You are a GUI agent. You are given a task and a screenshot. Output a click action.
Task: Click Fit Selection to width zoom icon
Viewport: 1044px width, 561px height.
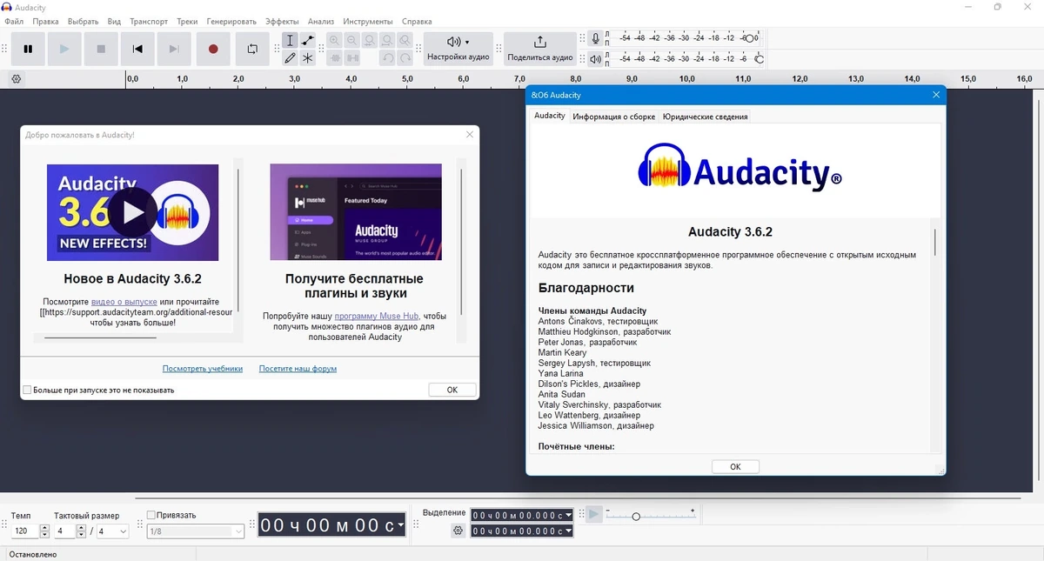coord(370,41)
